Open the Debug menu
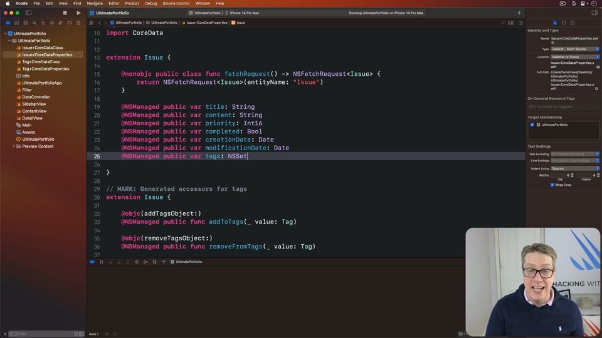602x338 pixels. click(x=151, y=3)
